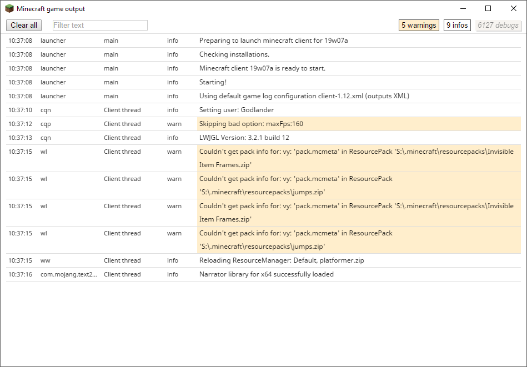
Task: Maximize the game output window
Action: [488, 8]
